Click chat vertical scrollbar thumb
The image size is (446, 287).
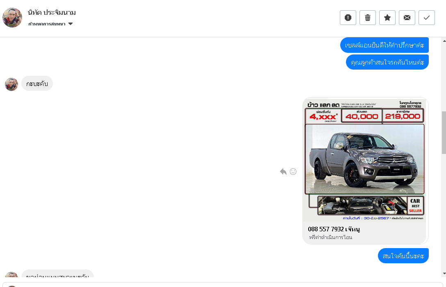point(444,133)
